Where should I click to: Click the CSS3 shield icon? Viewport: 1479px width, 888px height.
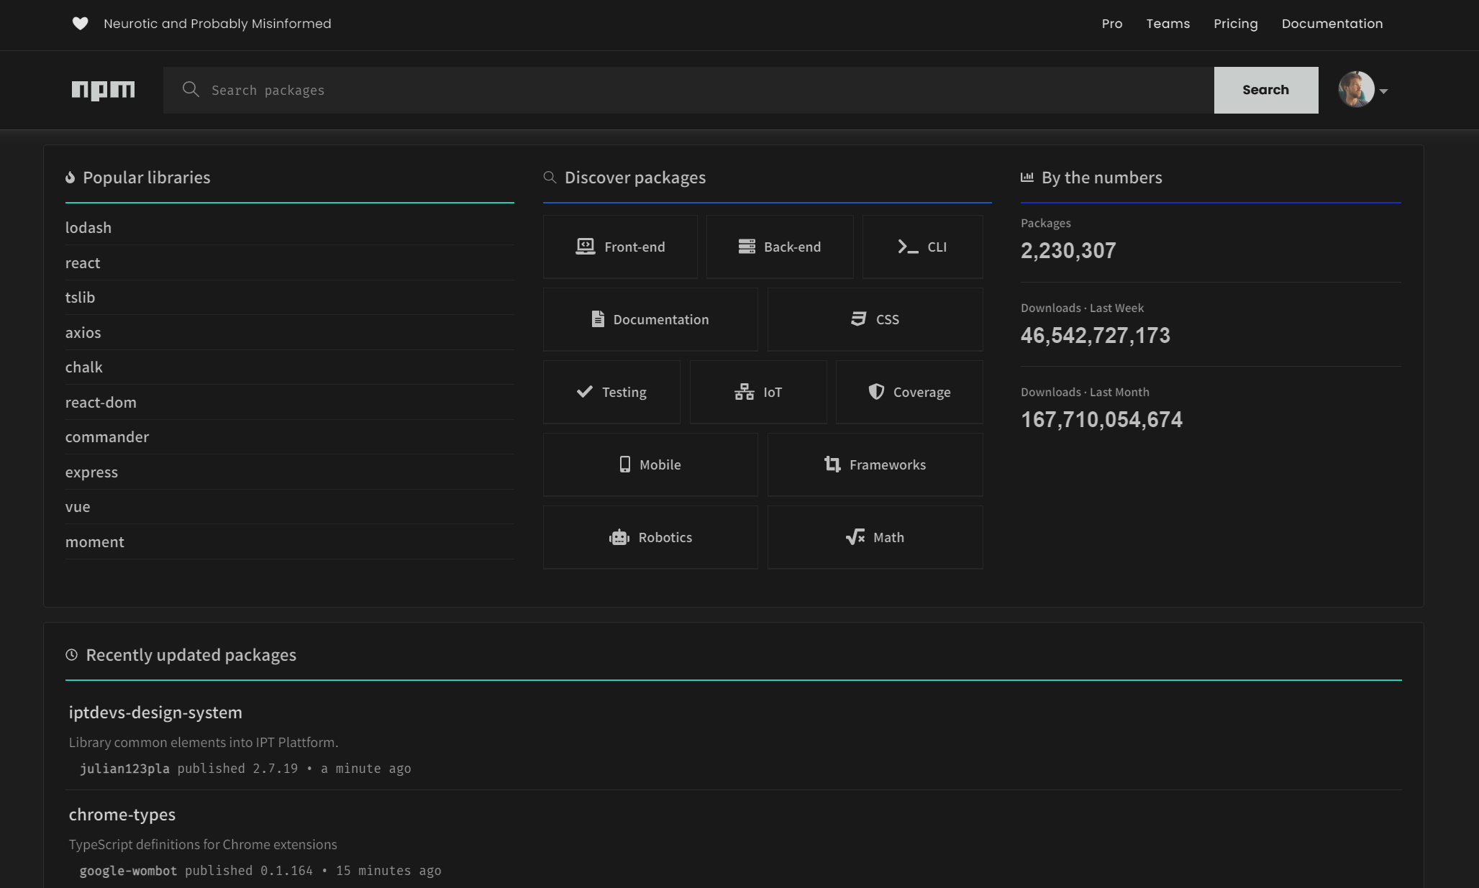point(858,319)
